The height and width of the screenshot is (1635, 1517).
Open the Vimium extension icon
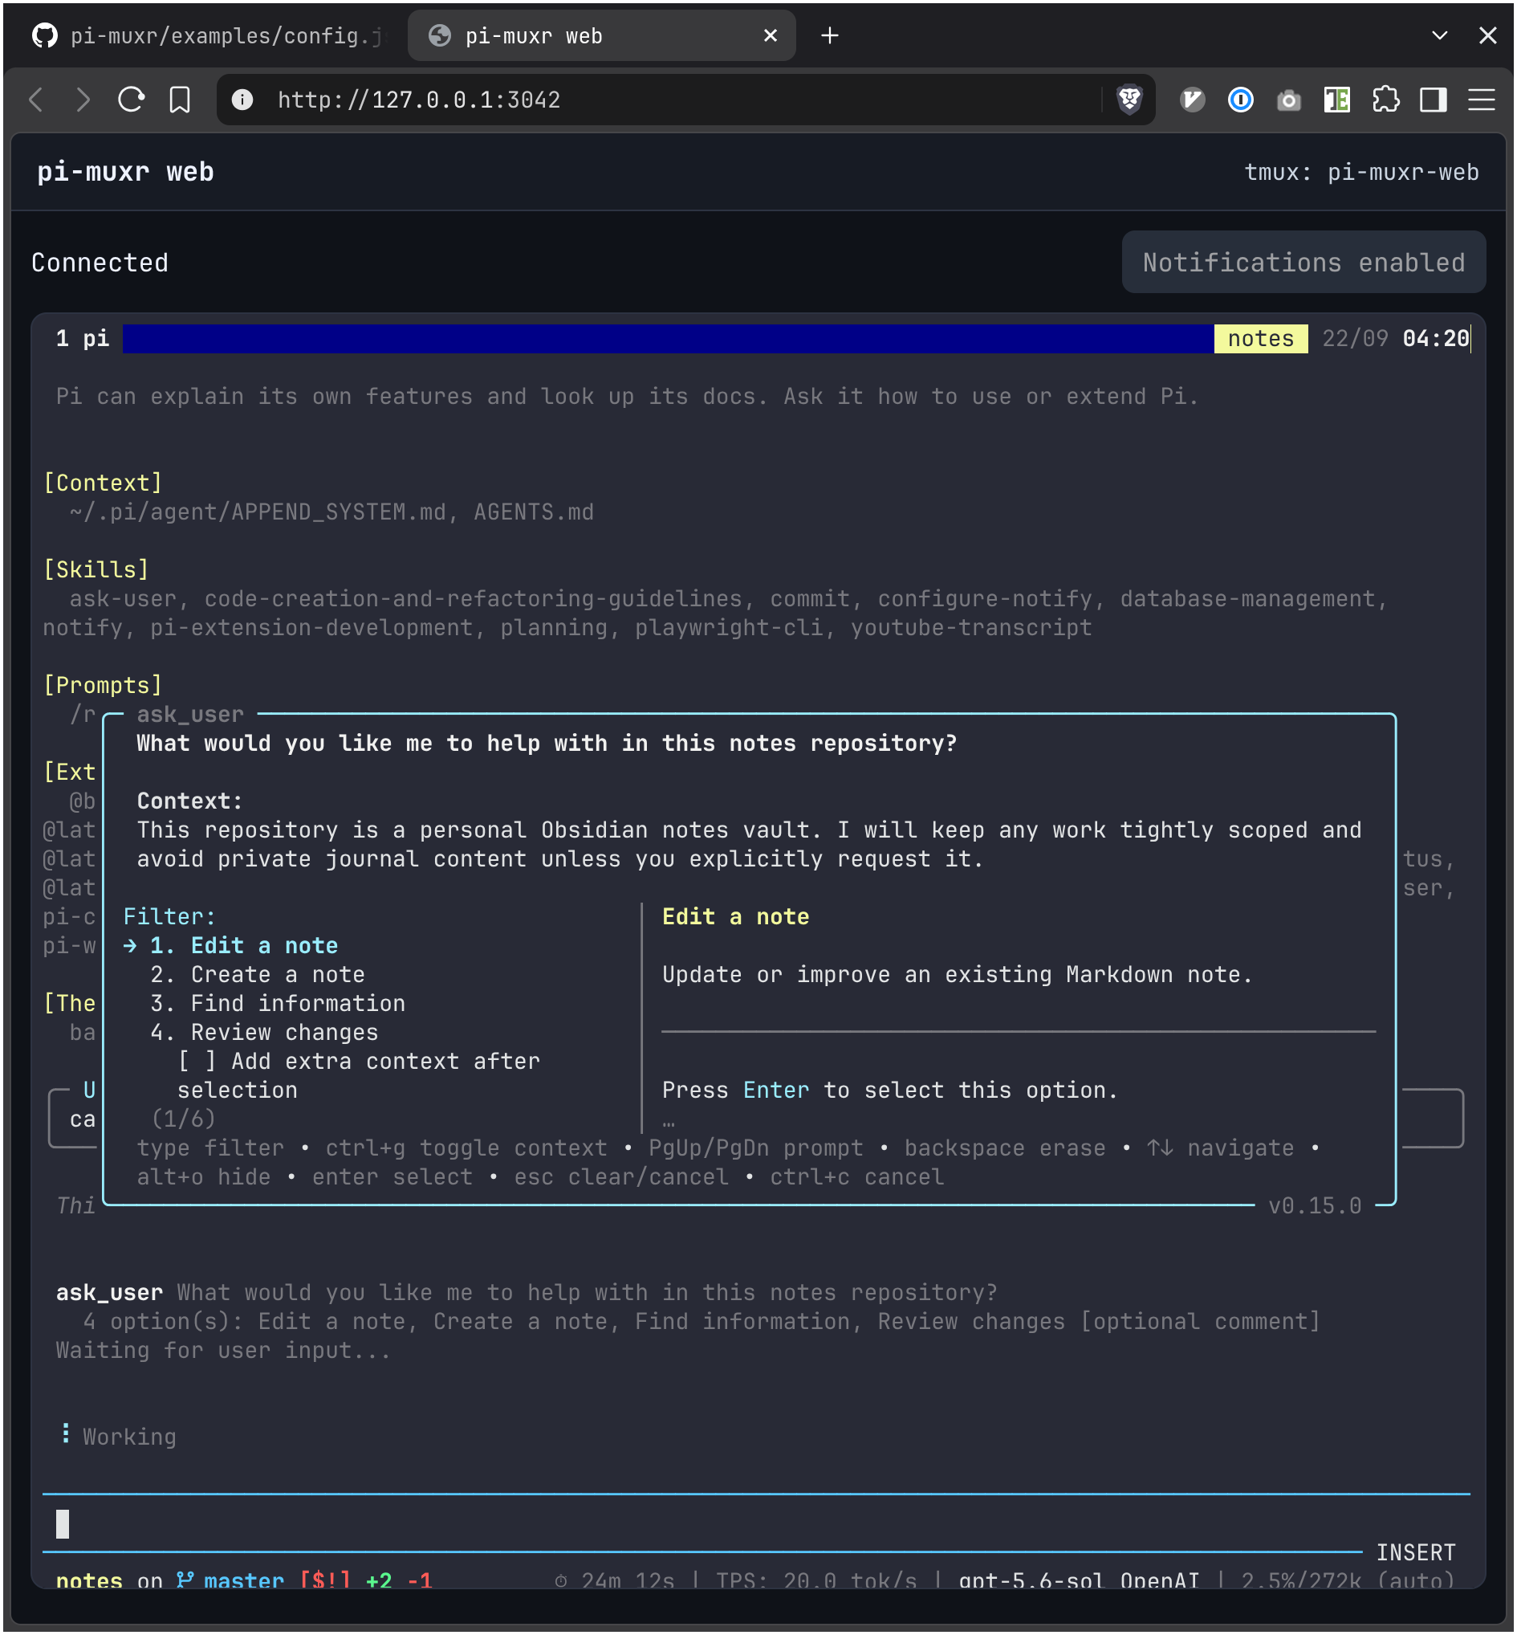[x=1193, y=100]
